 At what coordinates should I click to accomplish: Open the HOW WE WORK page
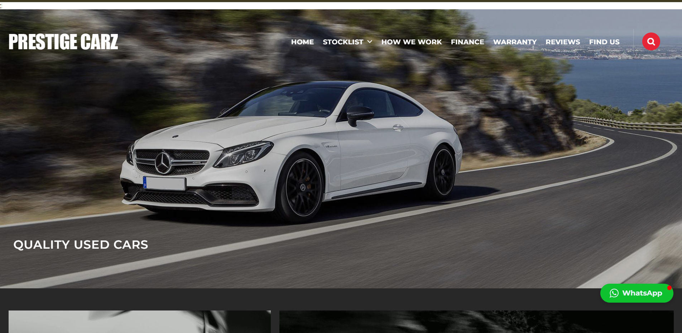411,42
